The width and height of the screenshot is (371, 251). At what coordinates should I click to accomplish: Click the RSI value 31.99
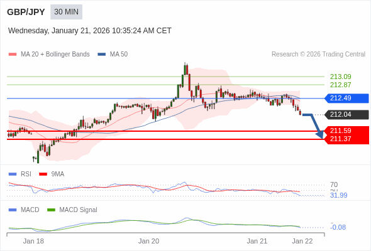pyautogui.click(x=338, y=195)
